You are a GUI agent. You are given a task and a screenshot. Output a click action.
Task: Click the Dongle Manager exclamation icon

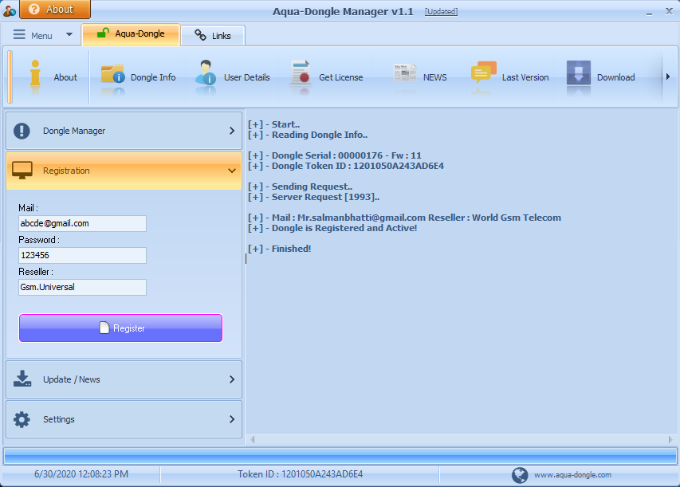point(22,131)
